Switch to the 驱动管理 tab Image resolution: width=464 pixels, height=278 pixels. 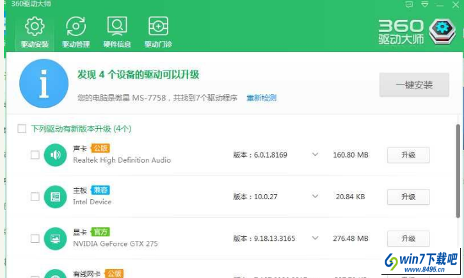pyautogui.click(x=76, y=32)
